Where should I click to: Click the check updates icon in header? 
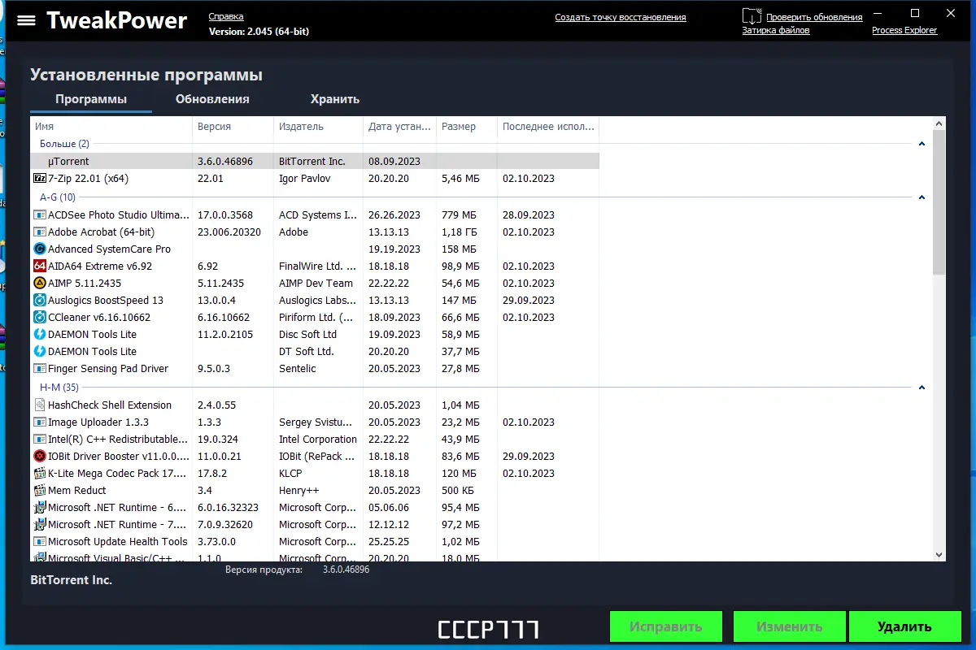pyautogui.click(x=752, y=16)
